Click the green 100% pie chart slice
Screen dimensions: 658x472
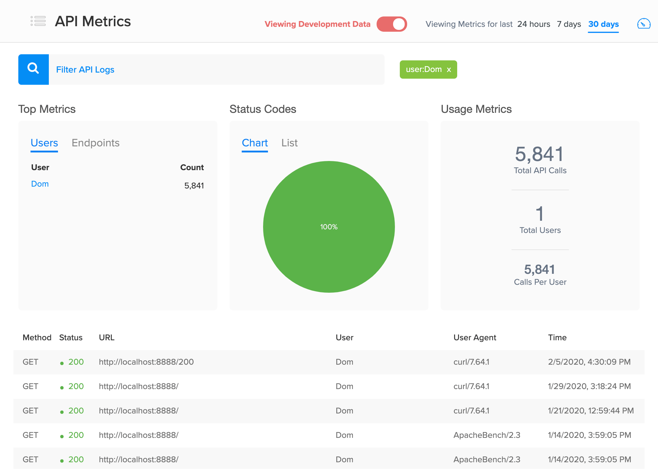click(329, 227)
